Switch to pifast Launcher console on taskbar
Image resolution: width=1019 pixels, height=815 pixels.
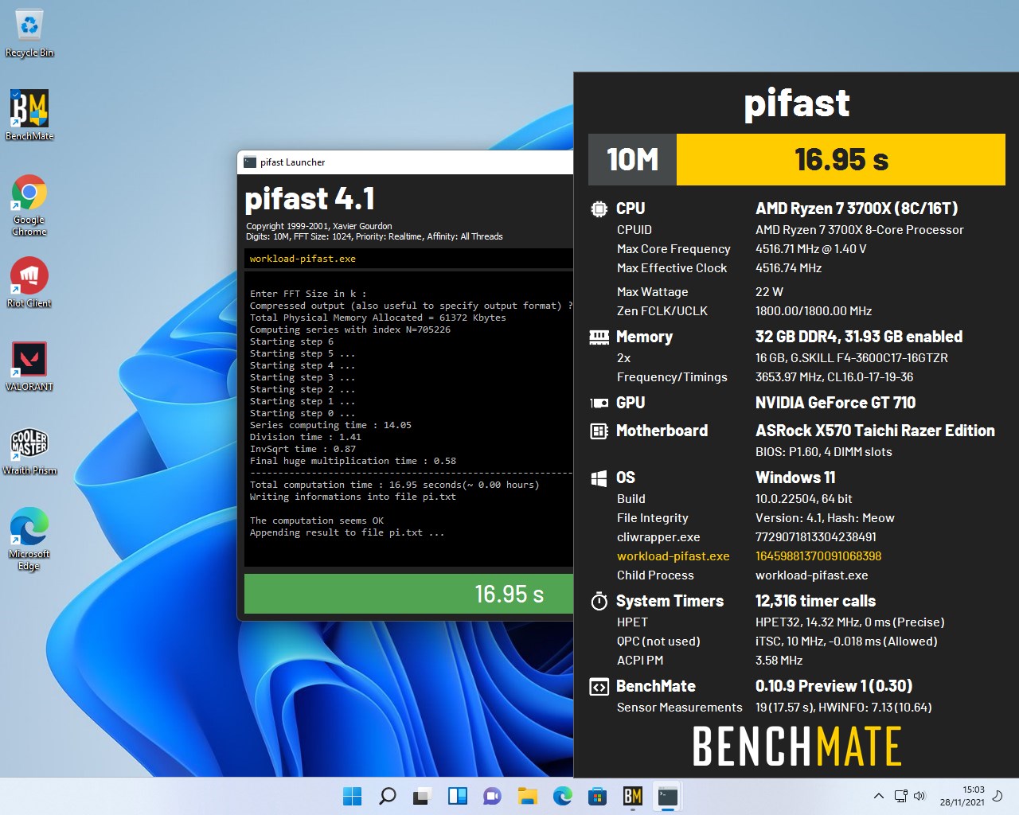668,796
